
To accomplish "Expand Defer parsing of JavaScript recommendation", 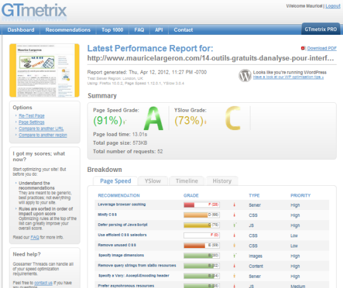I will pos(122,225).
